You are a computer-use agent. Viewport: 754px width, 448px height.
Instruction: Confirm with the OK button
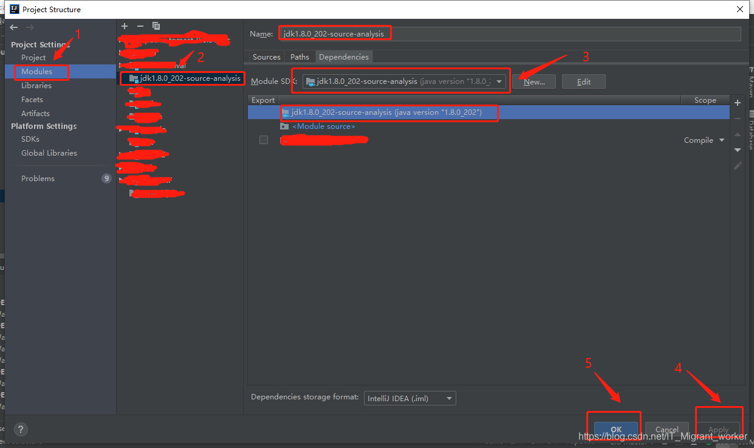617,429
